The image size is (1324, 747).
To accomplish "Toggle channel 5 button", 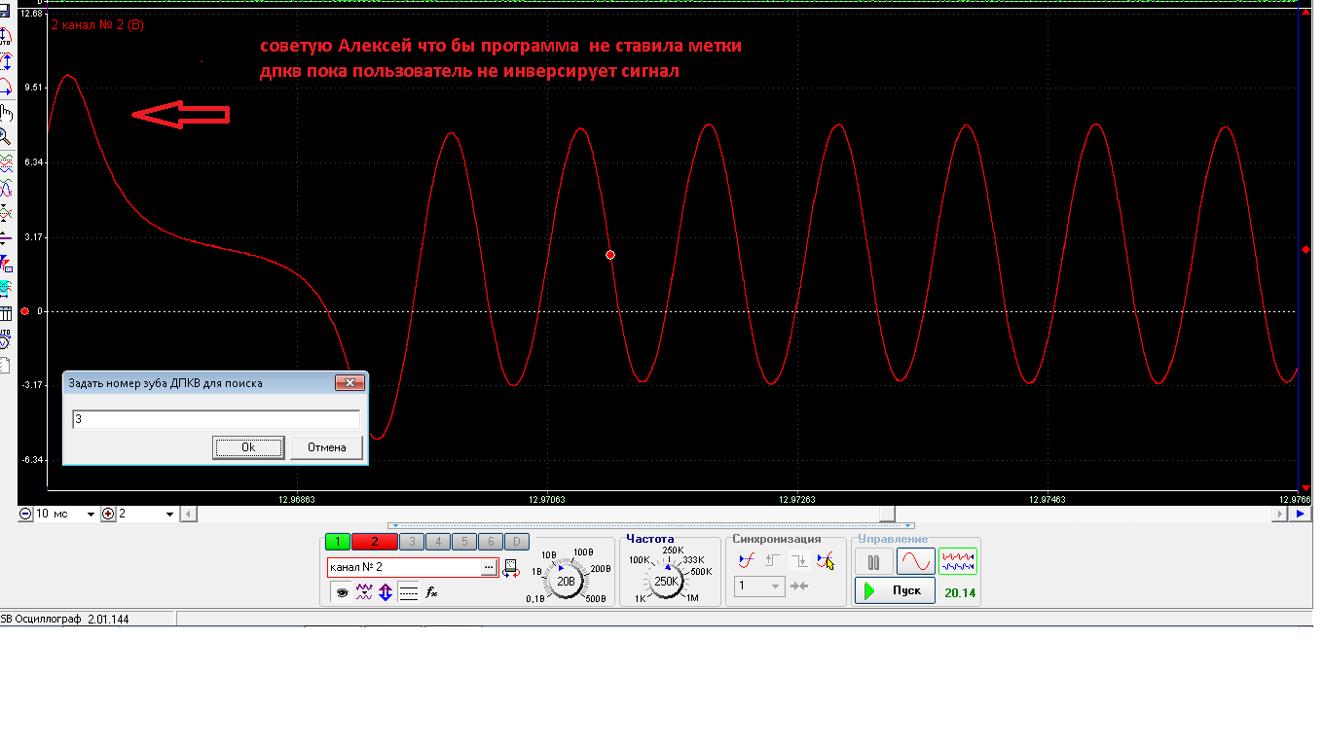I will pos(464,542).
